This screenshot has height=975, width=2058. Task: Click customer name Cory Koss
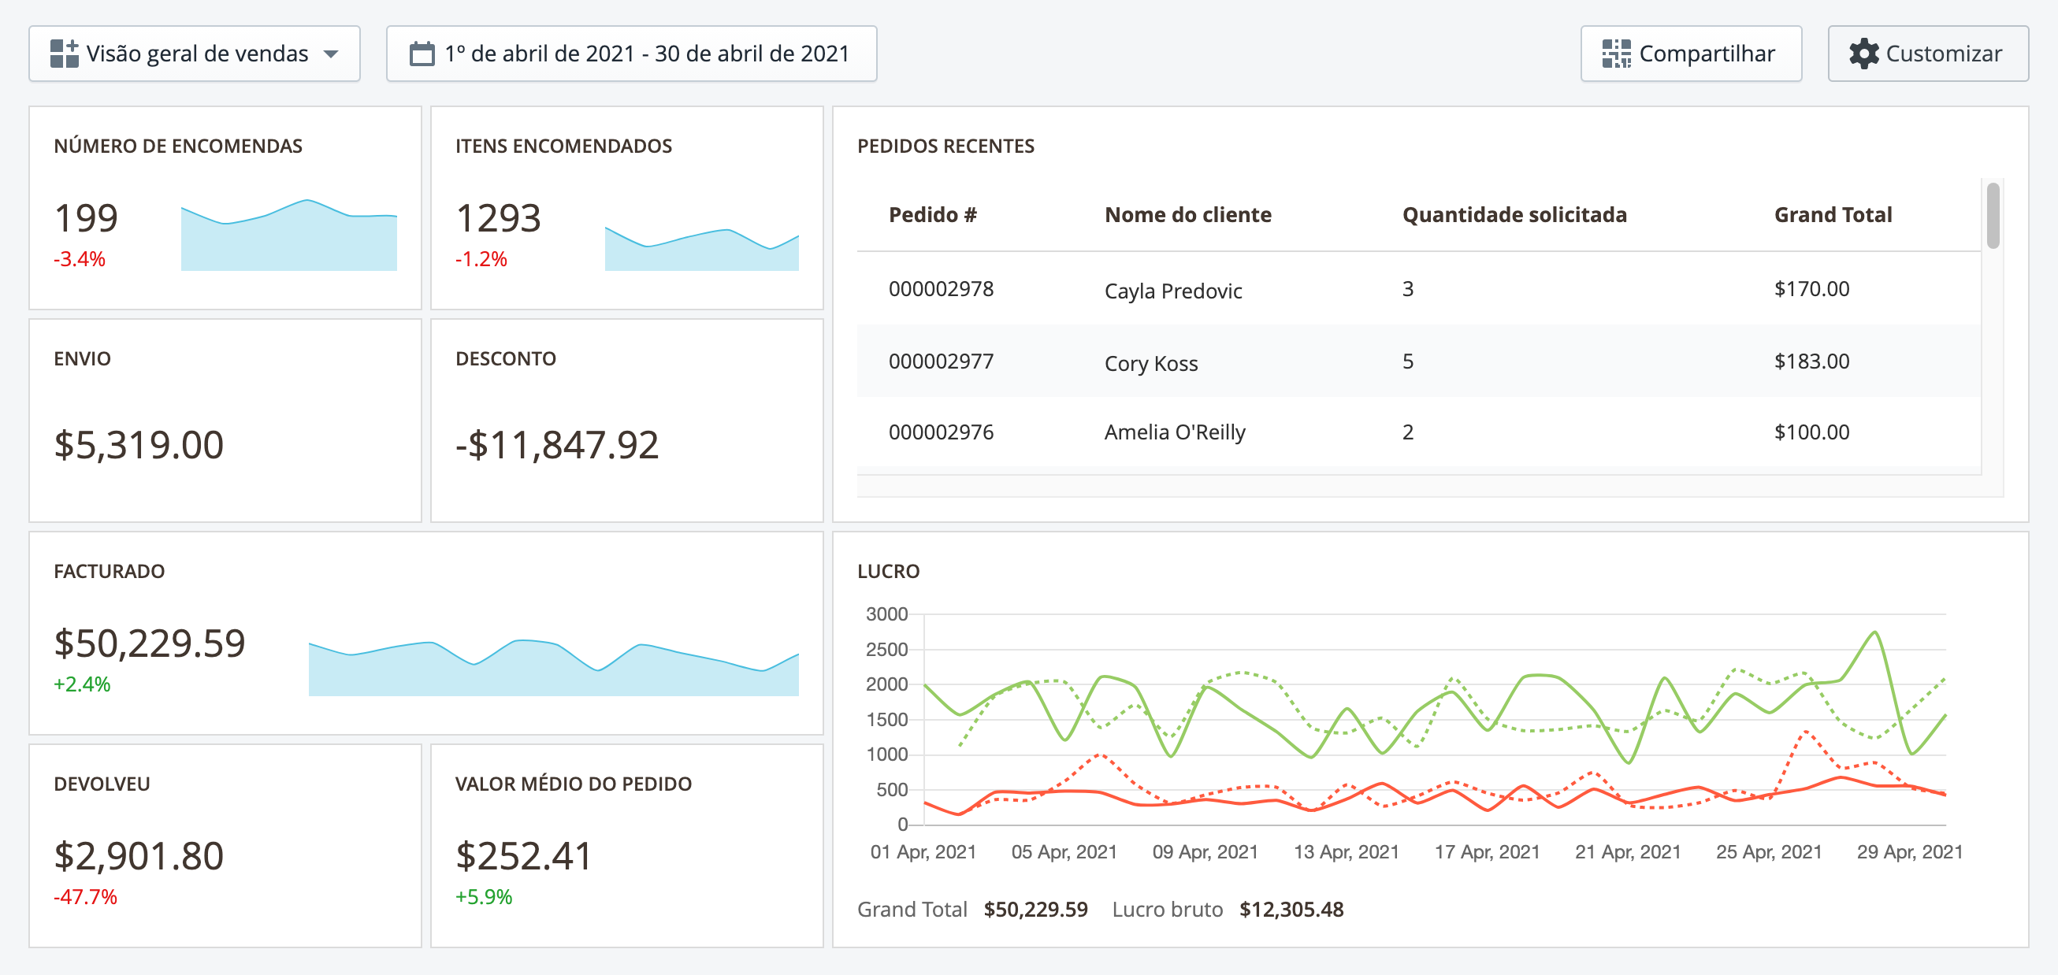point(1150,363)
